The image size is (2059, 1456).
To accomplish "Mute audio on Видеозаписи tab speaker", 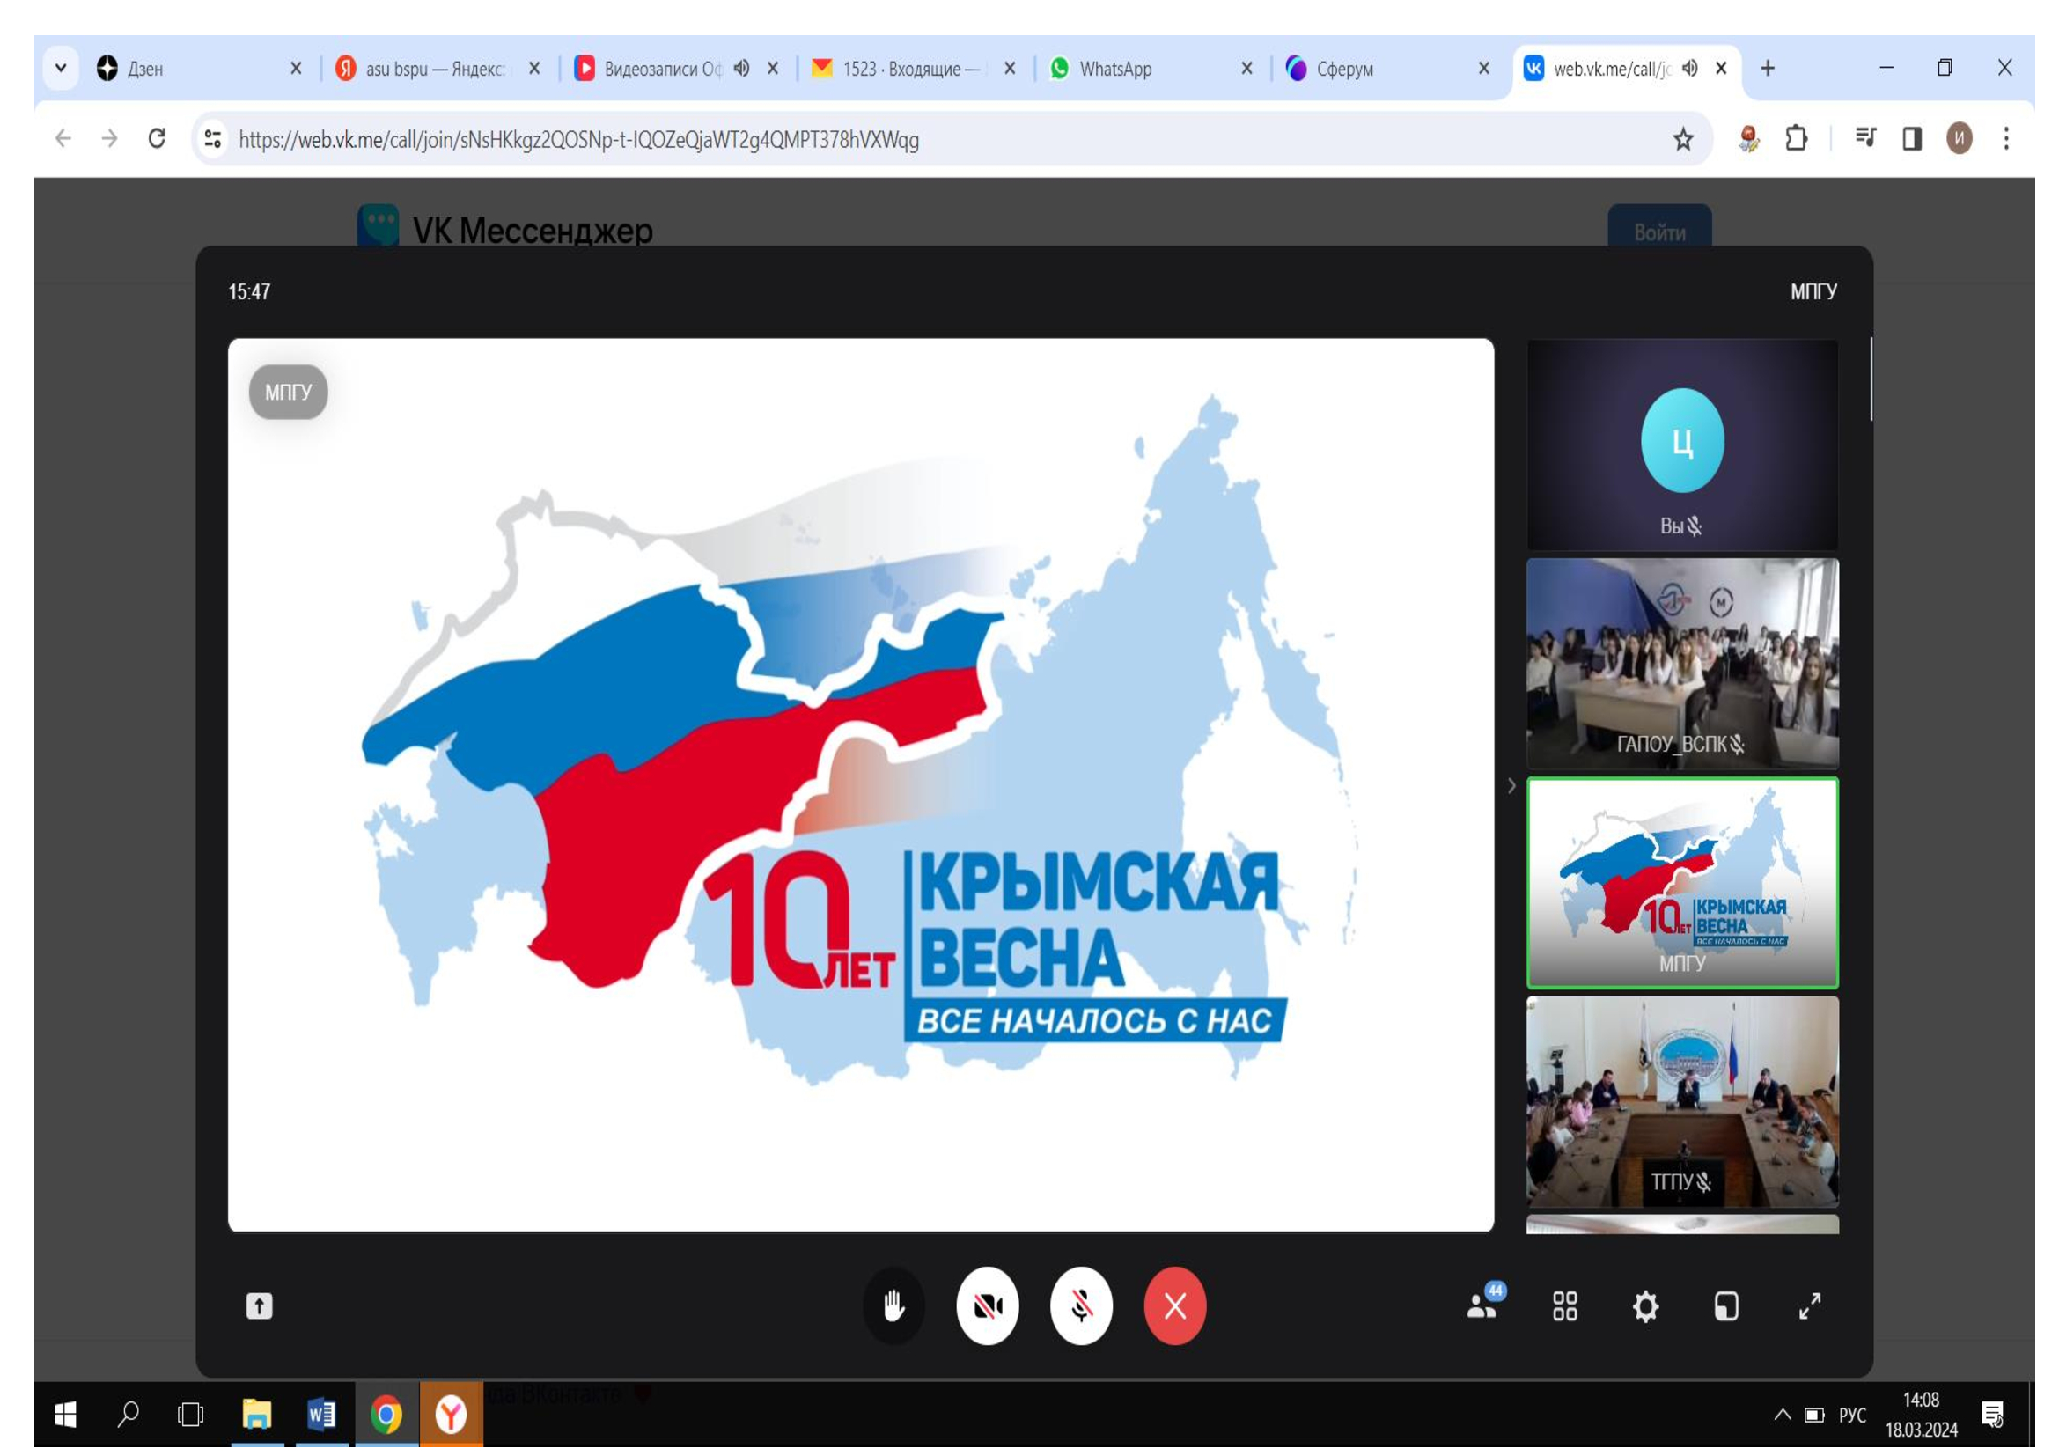I will [x=741, y=68].
